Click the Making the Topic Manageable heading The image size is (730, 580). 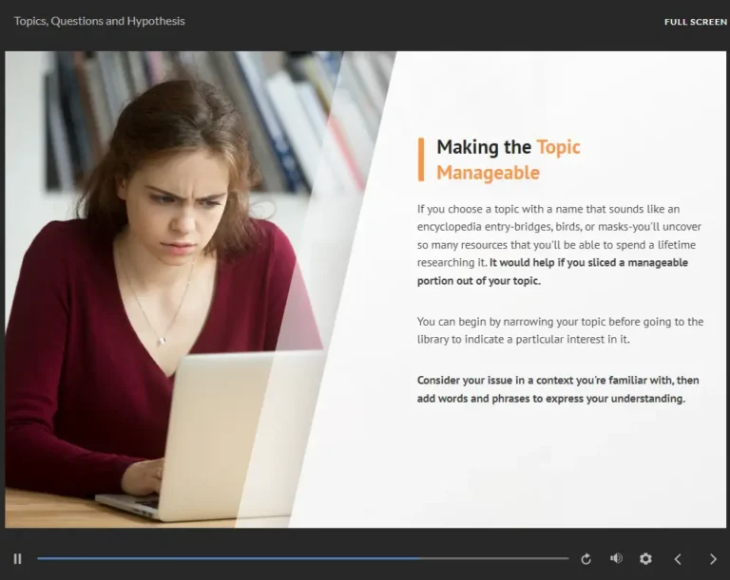(509, 159)
